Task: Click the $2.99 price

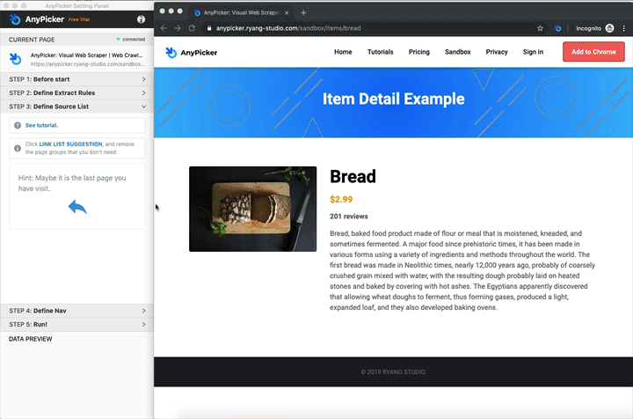Action: 341,199
